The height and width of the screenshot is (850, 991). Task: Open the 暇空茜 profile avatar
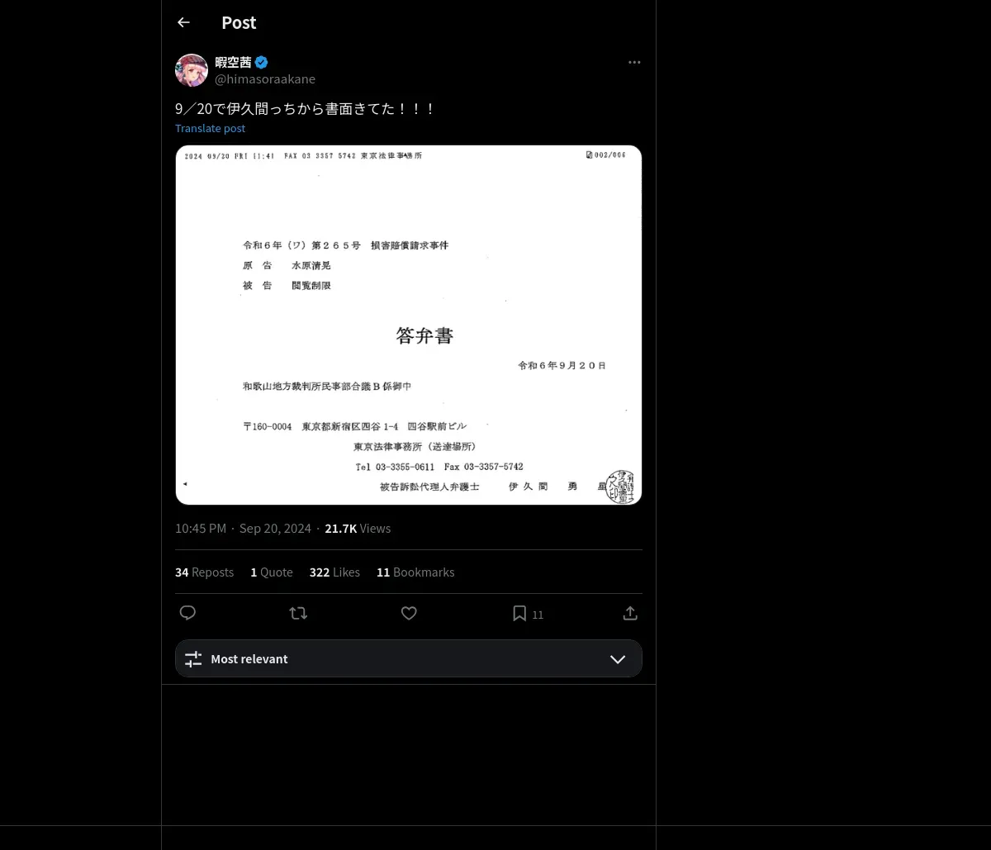point(192,70)
